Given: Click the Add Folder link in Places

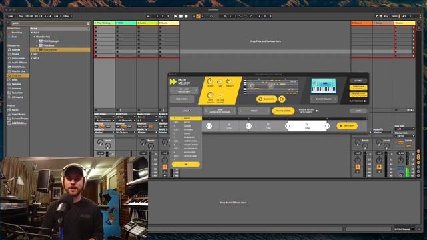Looking at the screenshot, I should pyautogui.click(x=19, y=123).
